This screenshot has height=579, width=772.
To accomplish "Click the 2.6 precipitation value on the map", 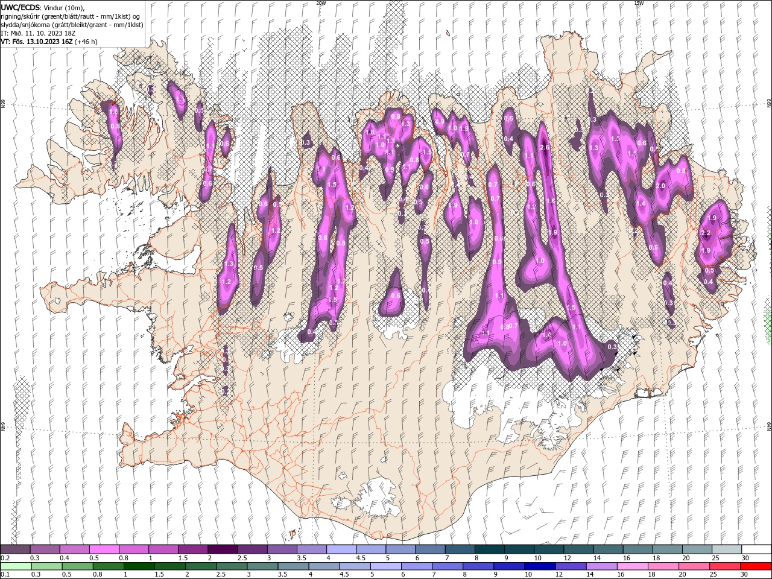I will 545,148.
